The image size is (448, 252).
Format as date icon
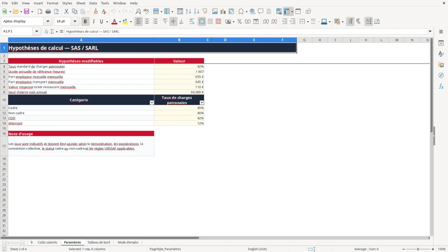(256, 22)
